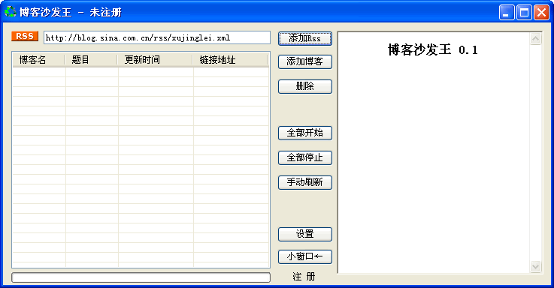Switch to small window via 小窗口 button

point(305,256)
